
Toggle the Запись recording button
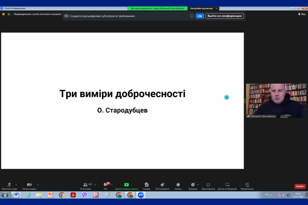click(178, 185)
